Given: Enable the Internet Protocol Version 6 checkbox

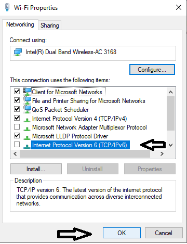Looking at the screenshot, I should click(x=17, y=144).
